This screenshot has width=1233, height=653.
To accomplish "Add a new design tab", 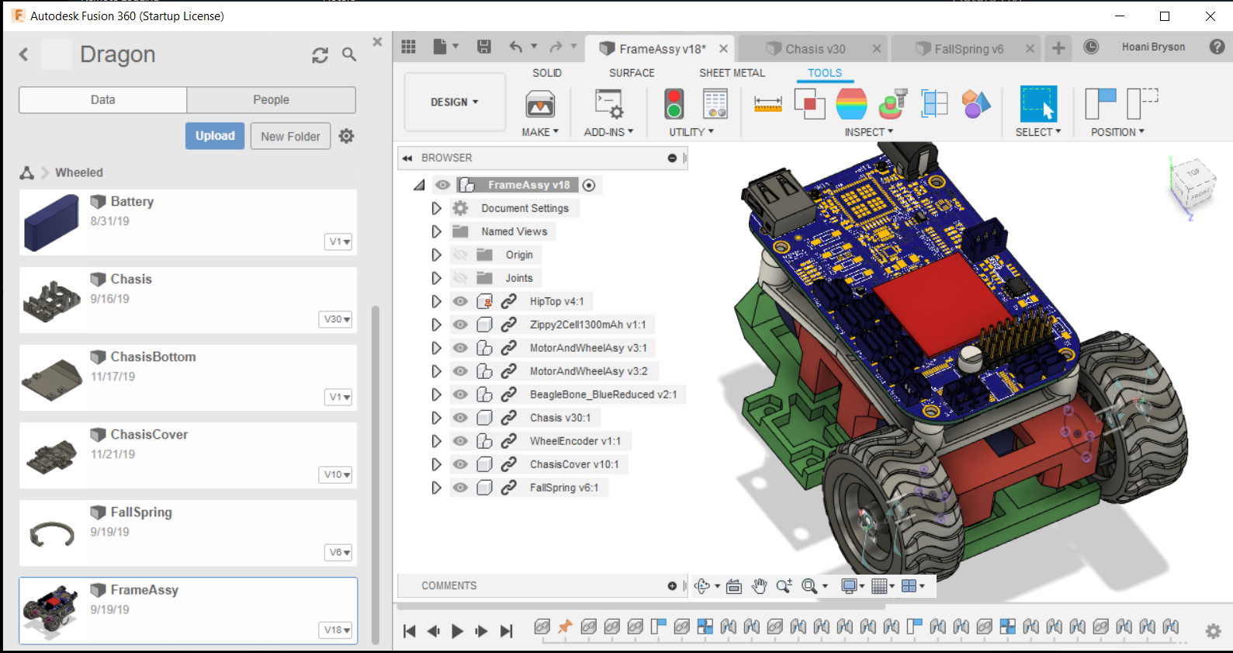I will tap(1058, 48).
